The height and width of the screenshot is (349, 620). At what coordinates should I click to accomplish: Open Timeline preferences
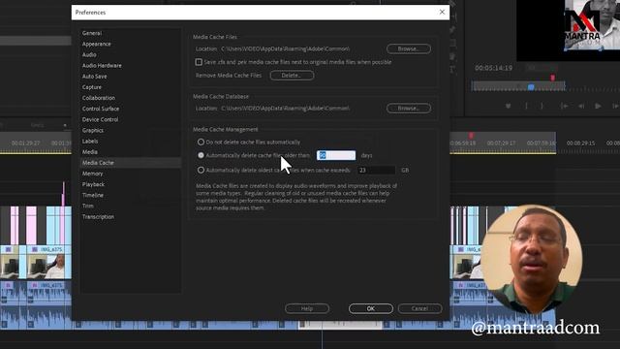pyautogui.click(x=93, y=195)
